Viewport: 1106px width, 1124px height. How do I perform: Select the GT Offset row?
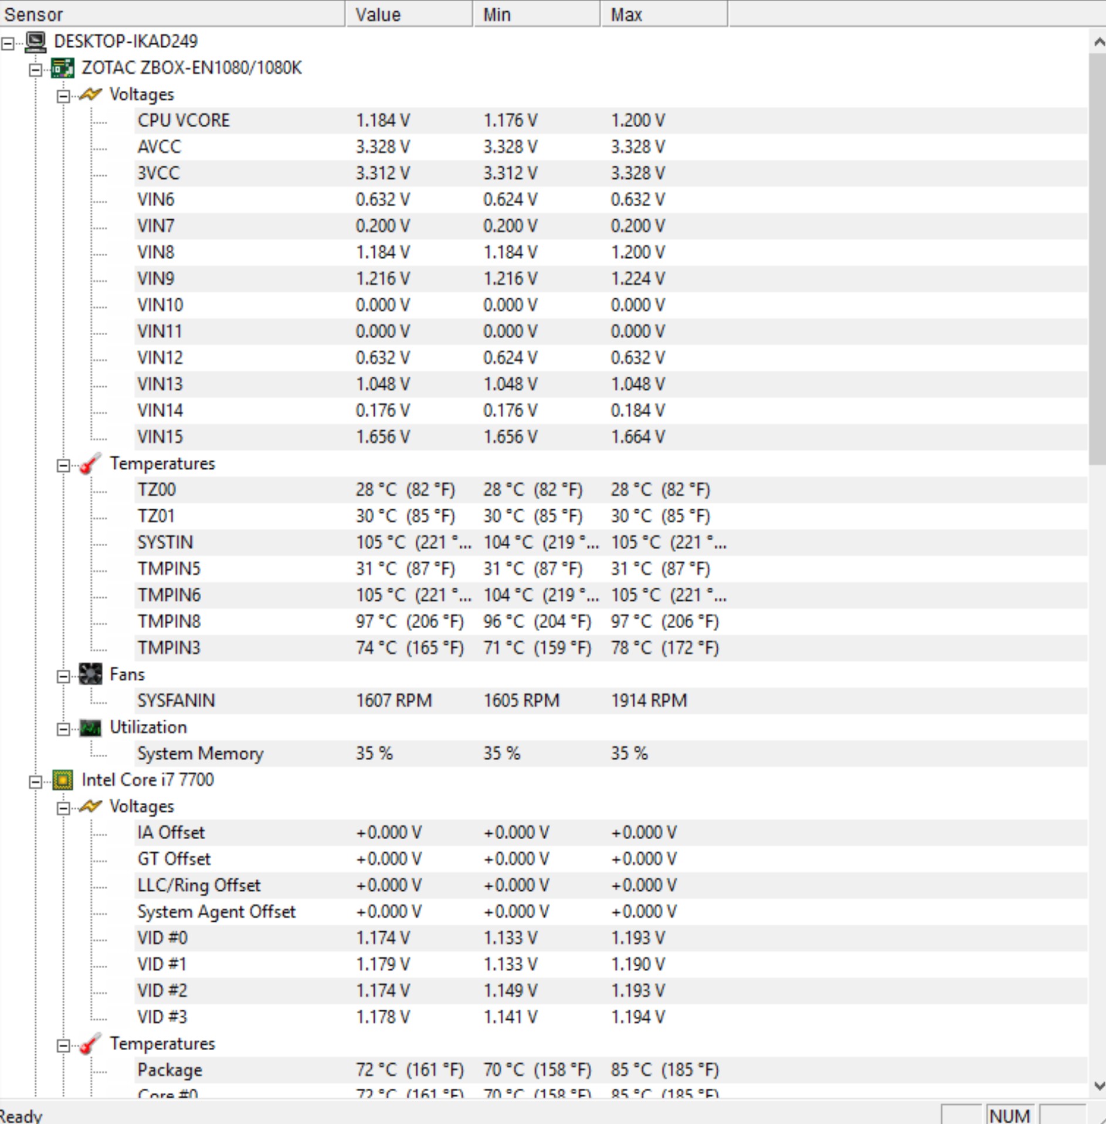610,859
